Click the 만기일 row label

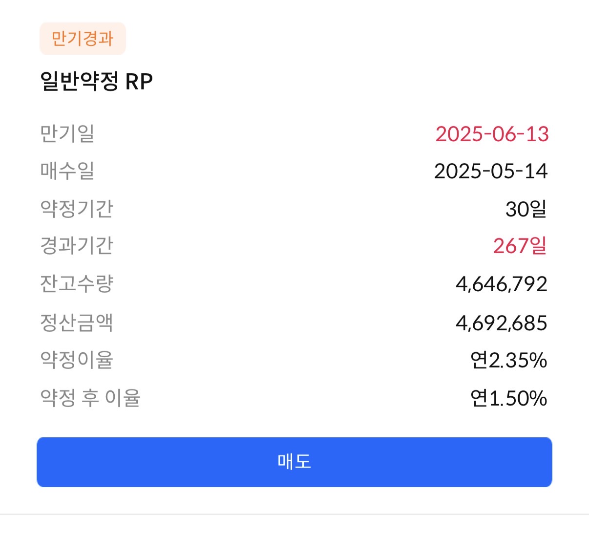67,133
